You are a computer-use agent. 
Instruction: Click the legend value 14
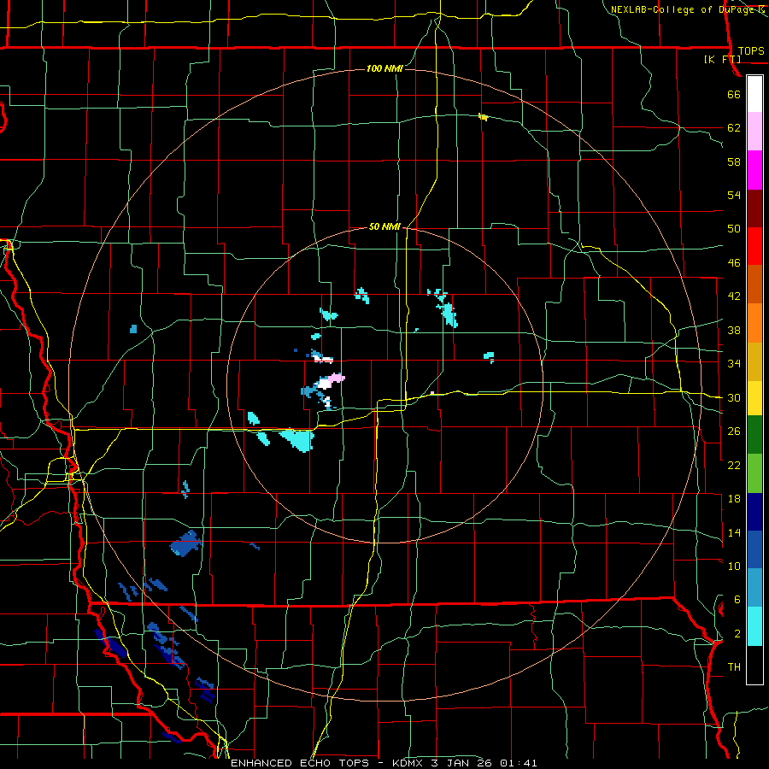[734, 532]
